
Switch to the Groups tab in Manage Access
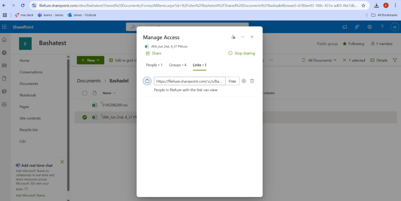point(177,65)
